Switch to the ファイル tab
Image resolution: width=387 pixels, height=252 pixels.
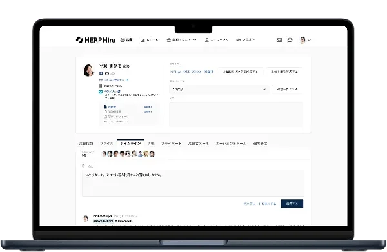[x=106, y=143]
